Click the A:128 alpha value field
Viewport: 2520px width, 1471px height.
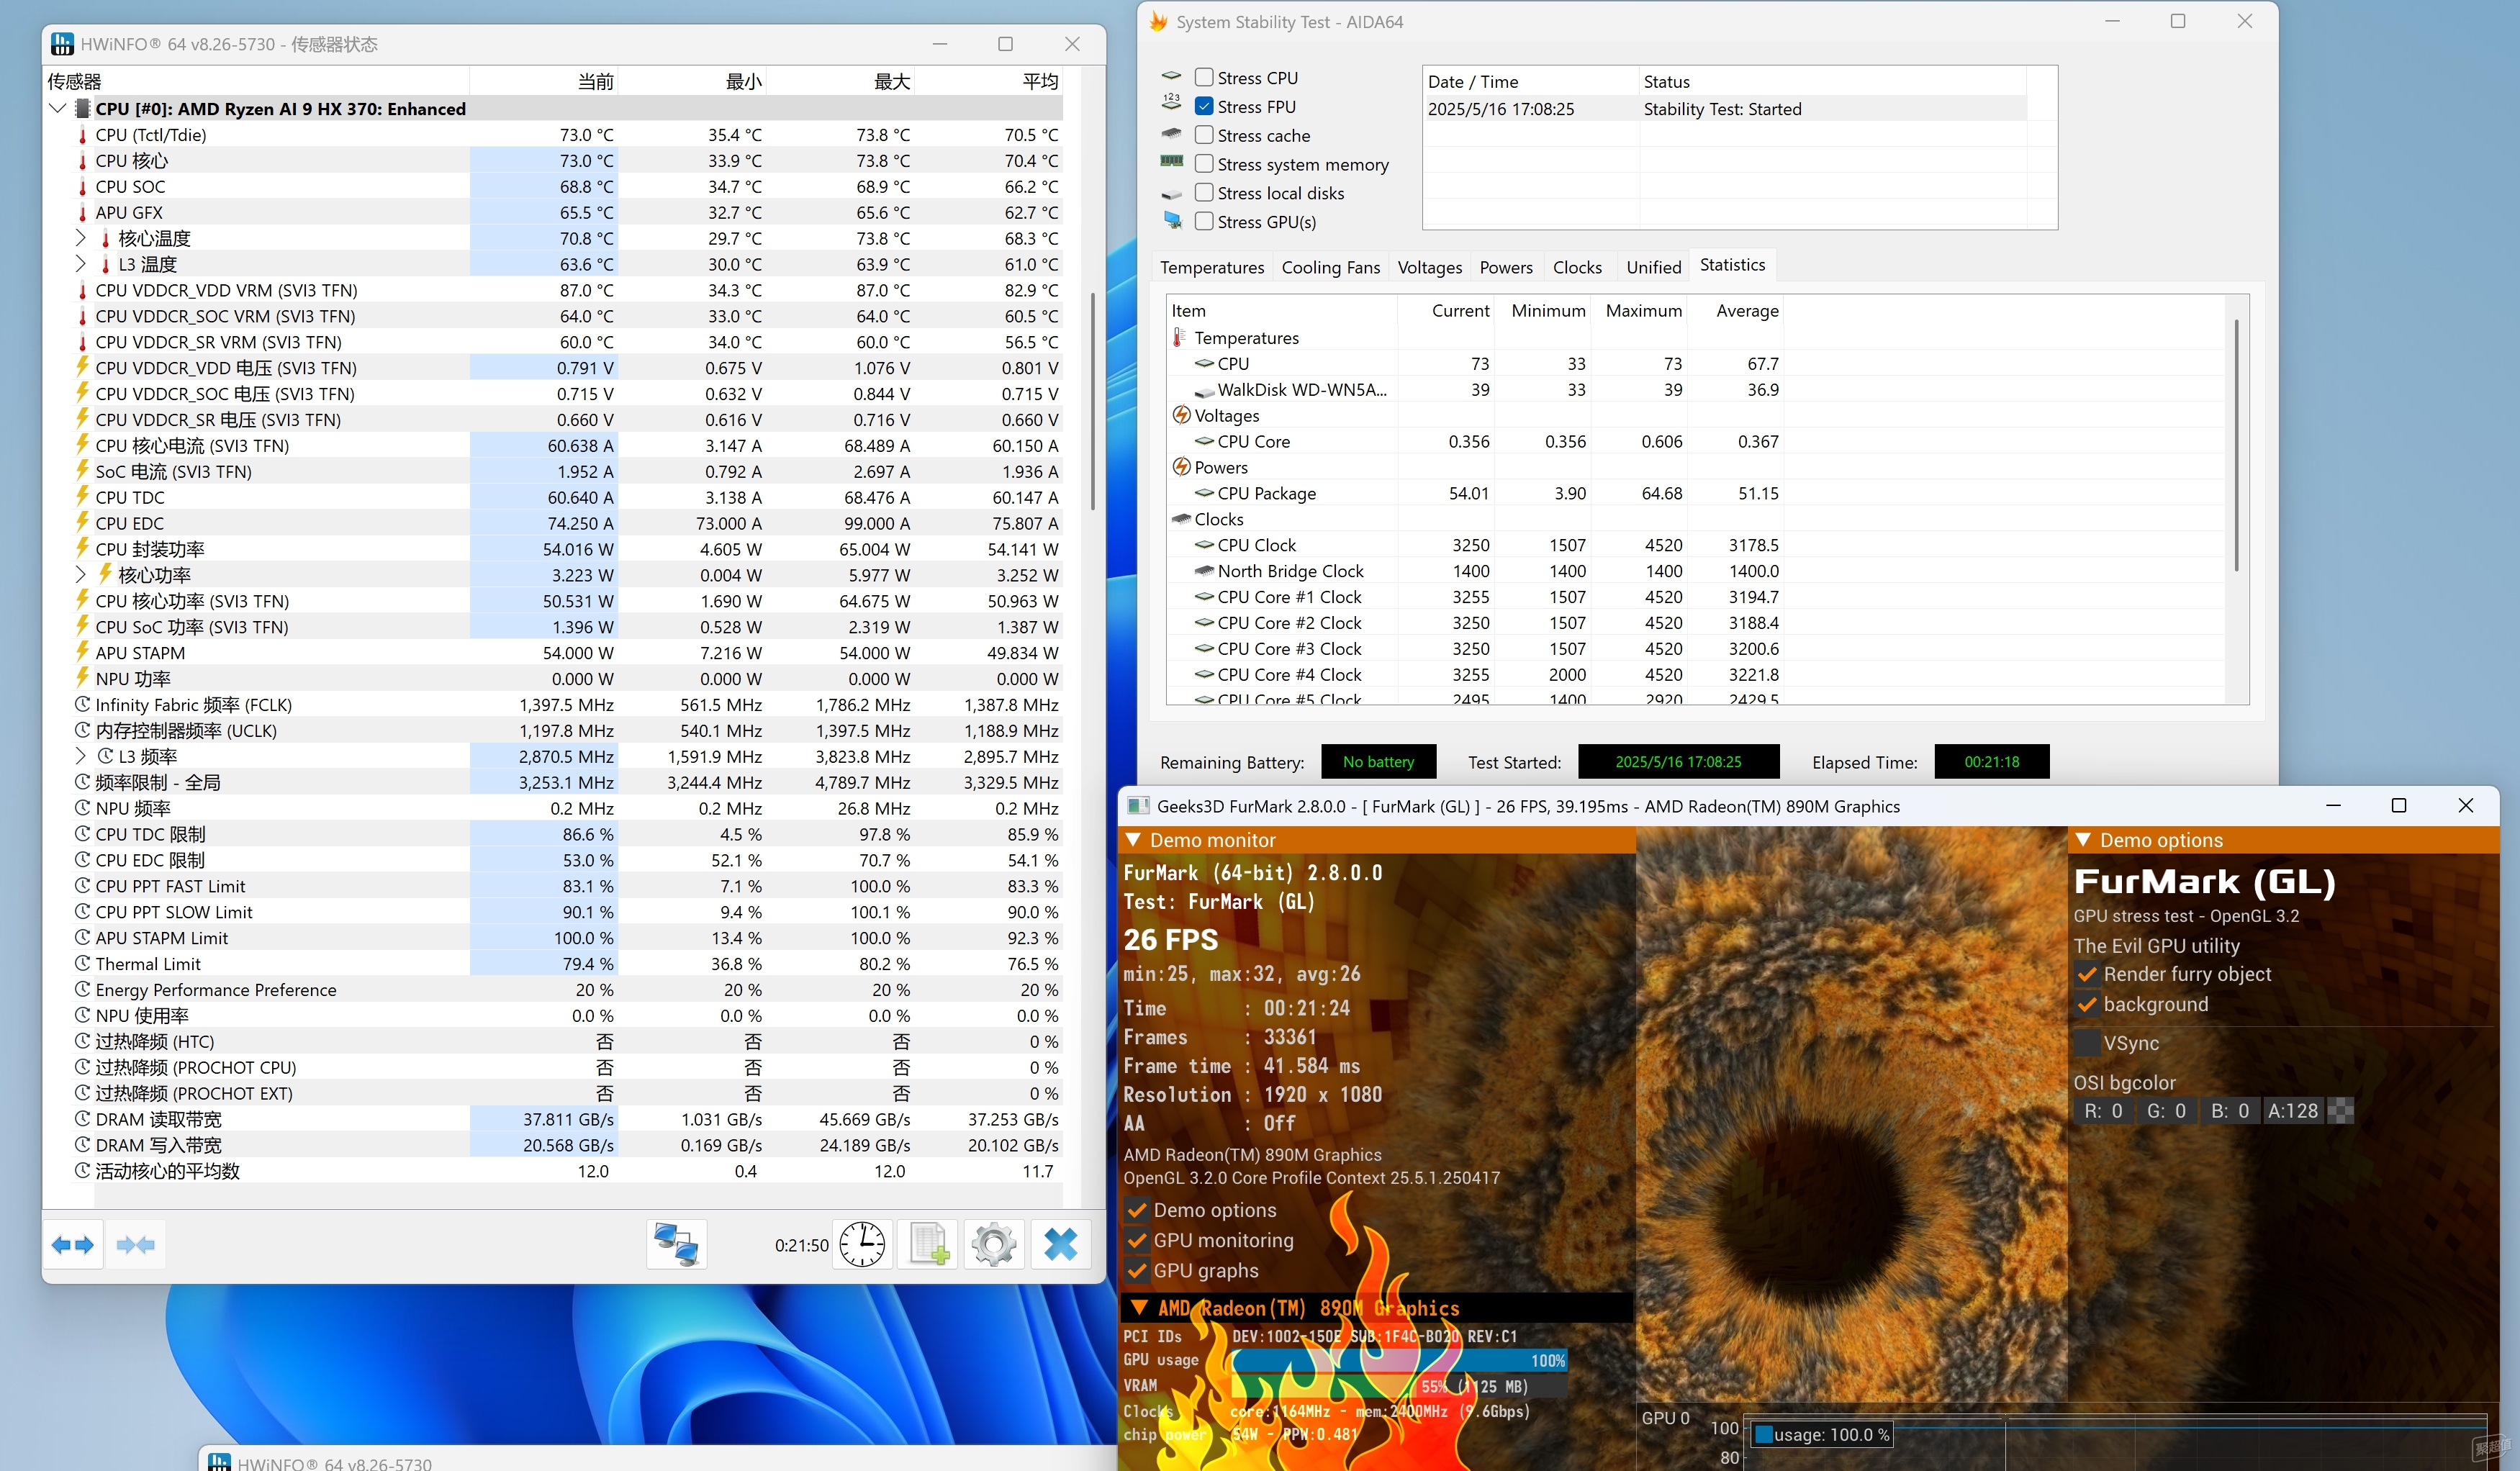[x=2294, y=1110]
